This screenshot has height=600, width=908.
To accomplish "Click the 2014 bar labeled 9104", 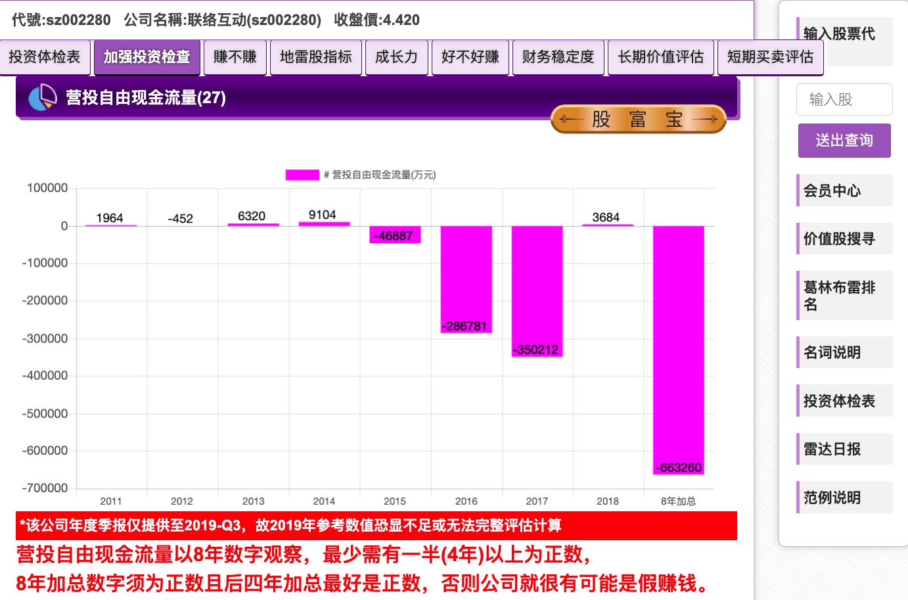I will pyautogui.click(x=324, y=224).
